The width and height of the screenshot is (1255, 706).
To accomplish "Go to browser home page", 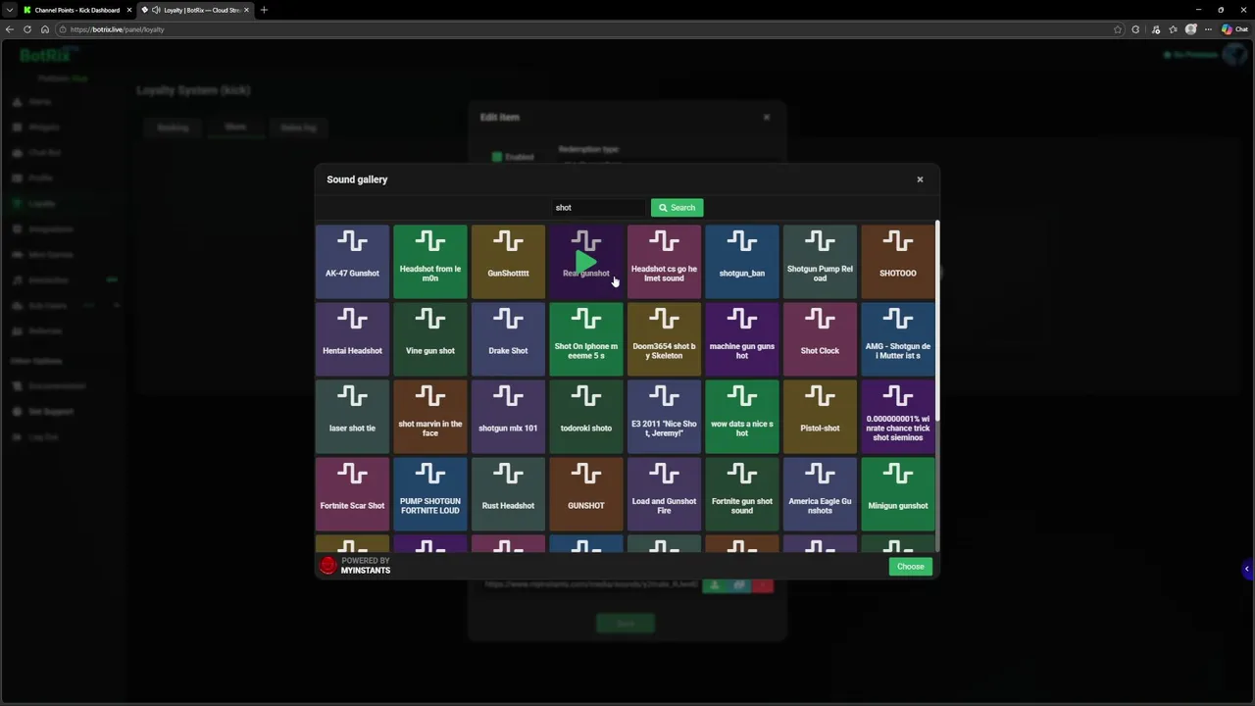I will click(44, 29).
